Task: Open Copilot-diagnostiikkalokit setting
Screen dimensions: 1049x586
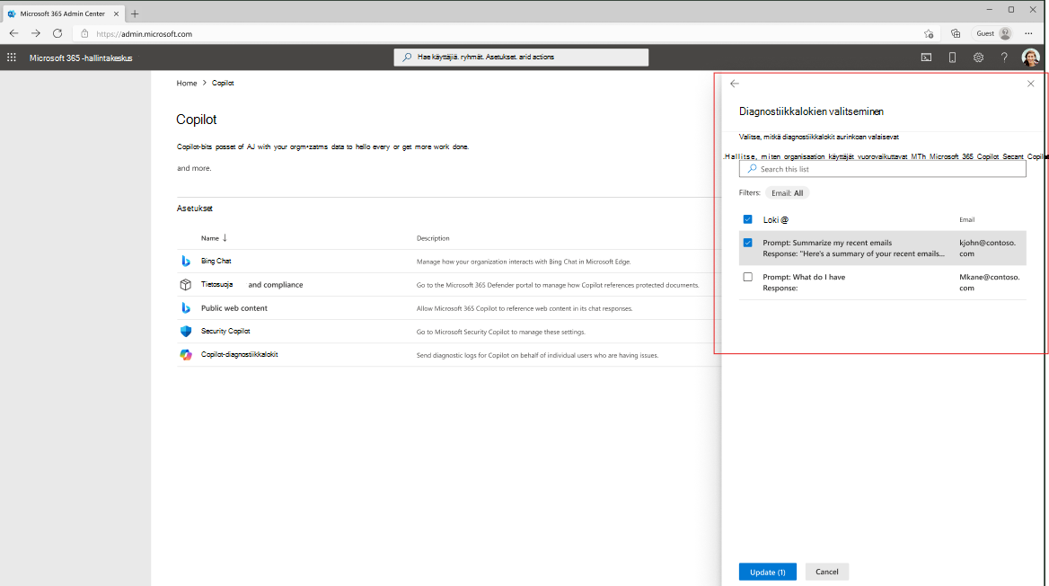Action: pyautogui.click(x=240, y=354)
